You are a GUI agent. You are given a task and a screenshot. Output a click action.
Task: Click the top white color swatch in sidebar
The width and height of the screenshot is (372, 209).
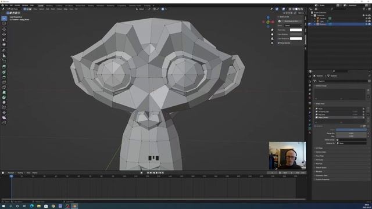[x=296, y=30]
